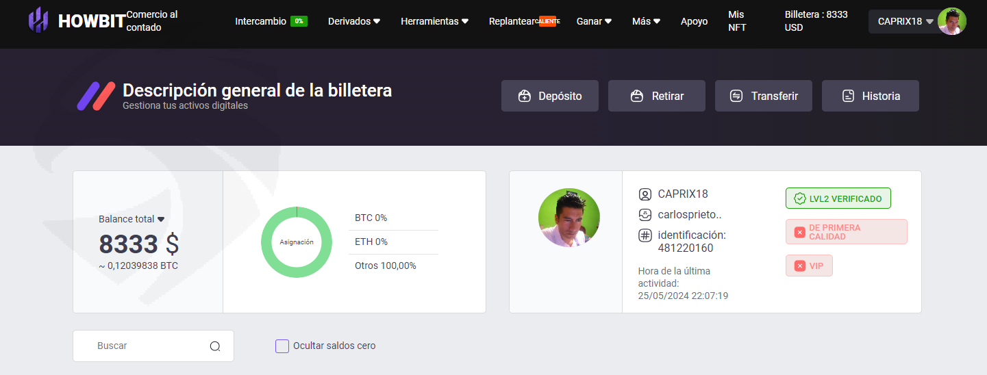Click the large profile photo in account card
Image resolution: width=987 pixels, height=375 pixels.
pos(569,218)
